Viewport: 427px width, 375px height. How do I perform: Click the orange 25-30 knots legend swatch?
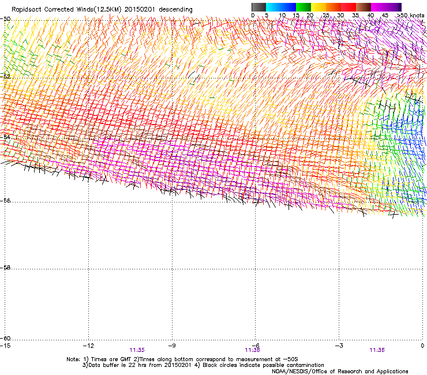(x=334, y=7)
